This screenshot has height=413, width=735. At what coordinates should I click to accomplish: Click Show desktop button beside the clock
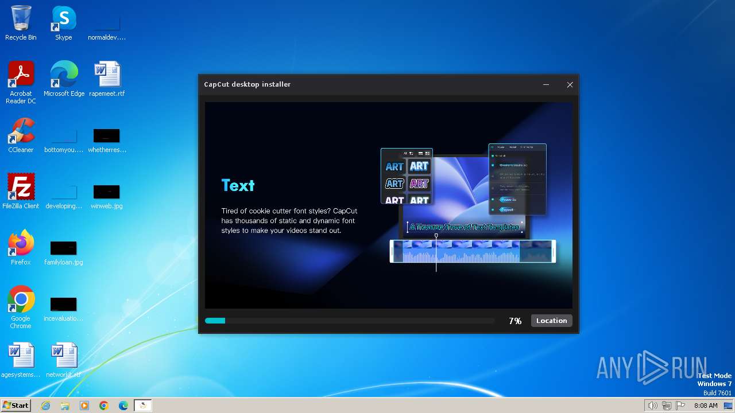click(x=729, y=406)
